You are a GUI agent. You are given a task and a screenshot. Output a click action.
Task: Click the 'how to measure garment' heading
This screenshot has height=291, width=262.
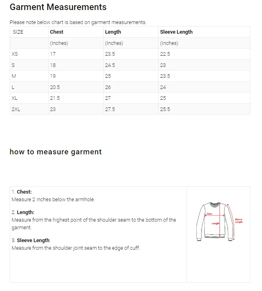point(56,152)
